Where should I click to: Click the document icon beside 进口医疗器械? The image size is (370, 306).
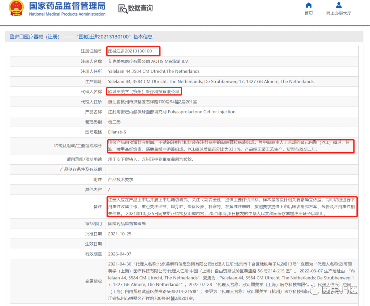pyautogui.click(x=12, y=37)
